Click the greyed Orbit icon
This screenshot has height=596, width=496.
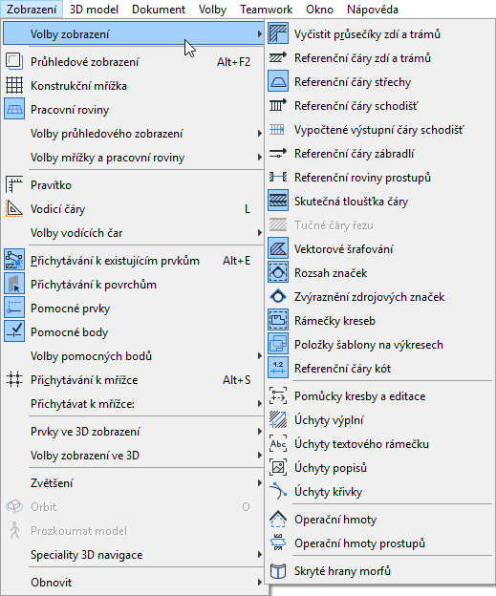point(14,506)
